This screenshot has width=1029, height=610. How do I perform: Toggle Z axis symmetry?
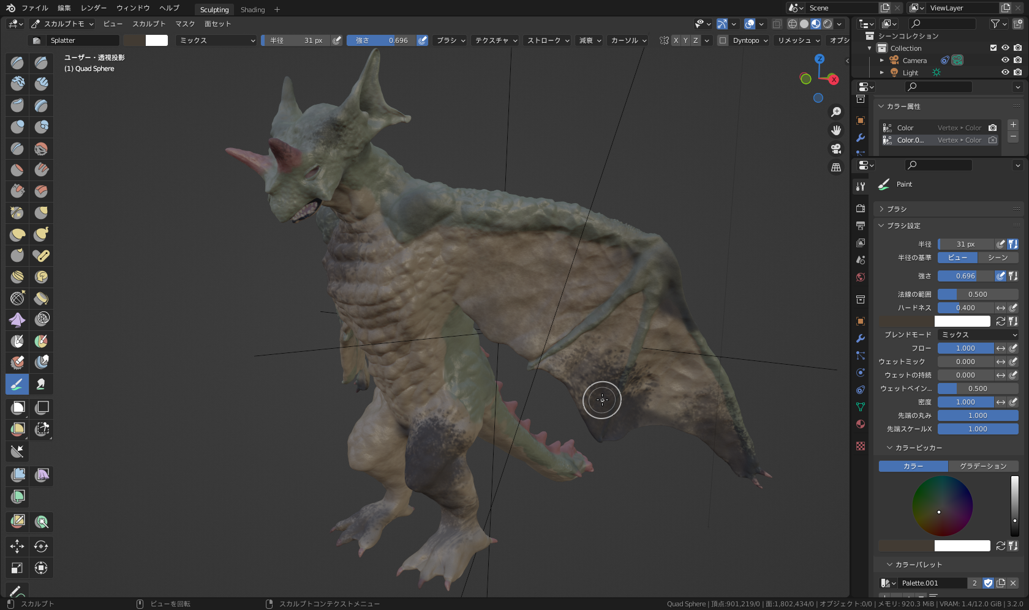695,40
